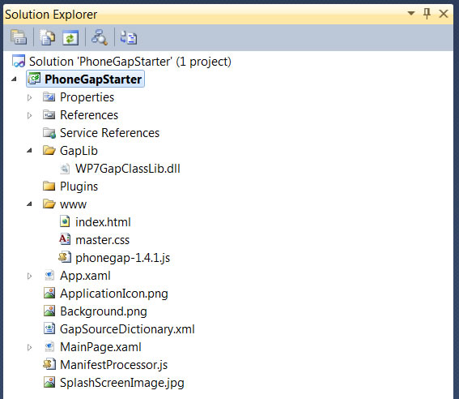Close the Solution Explorer panel
Image resolution: width=459 pixels, height=399 pixels.
pyautogui.click(x=444, y=14)
